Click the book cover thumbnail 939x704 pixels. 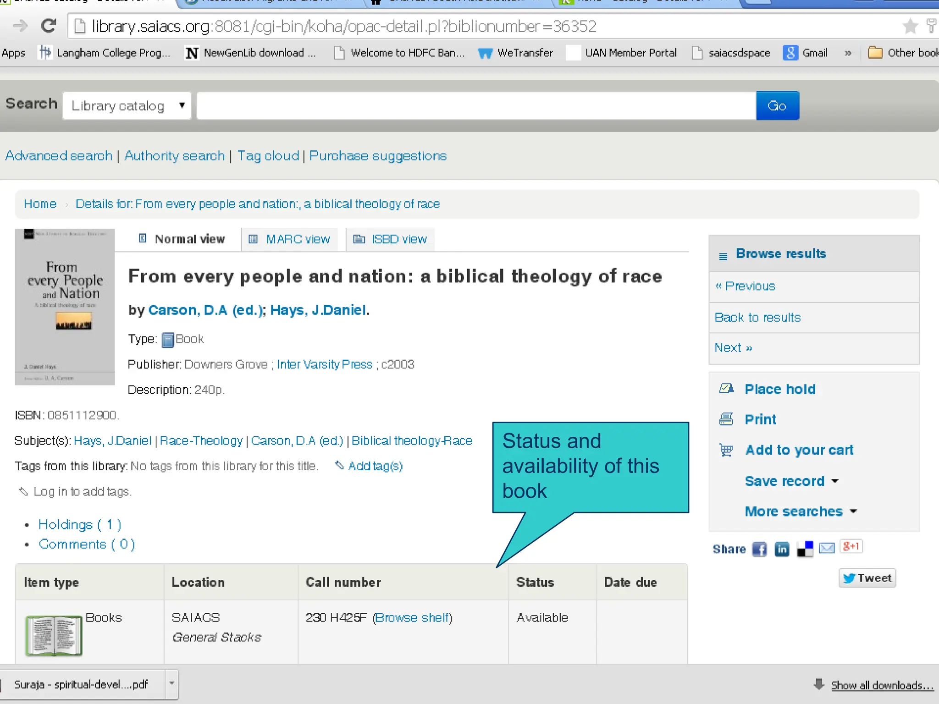tap(65, 307)
